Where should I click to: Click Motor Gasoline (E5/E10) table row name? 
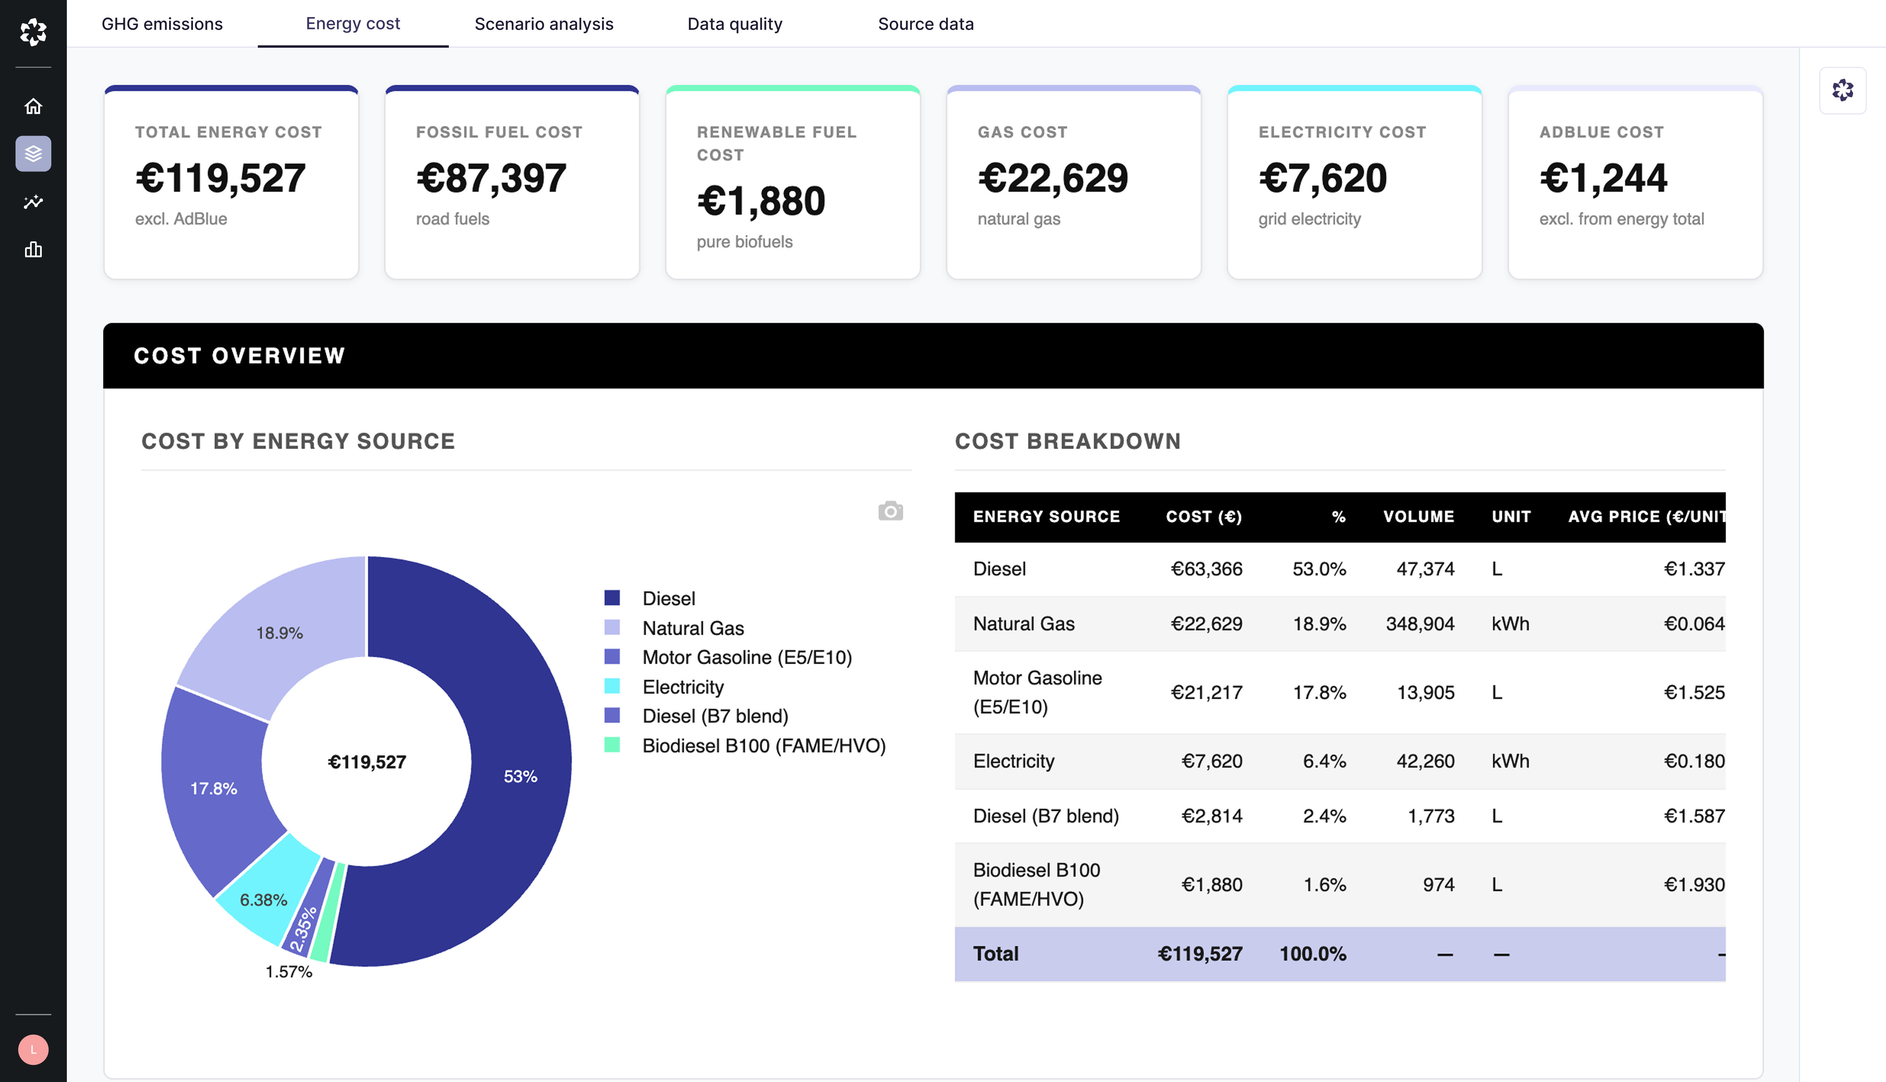click(1037, 692)
